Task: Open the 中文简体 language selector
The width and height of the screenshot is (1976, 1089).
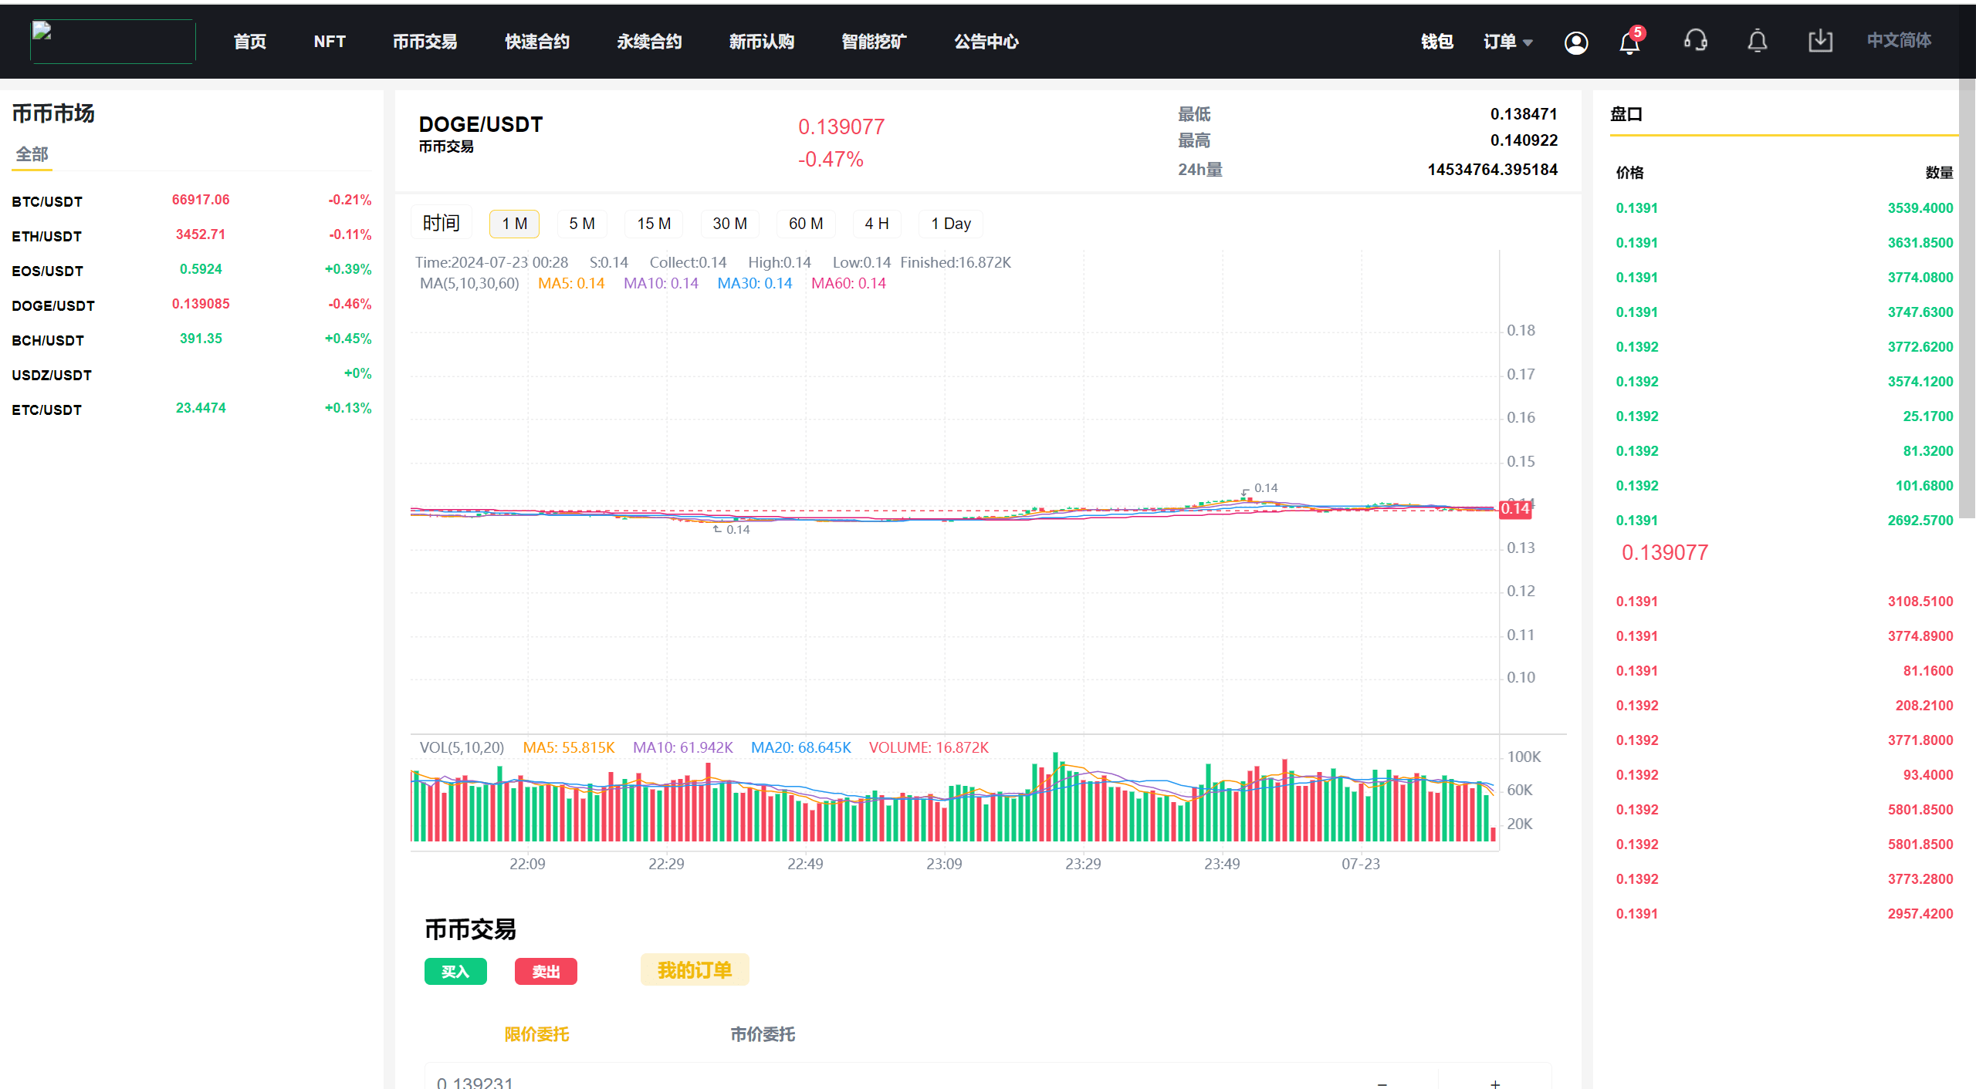Action: click(x=1899, y=40)
